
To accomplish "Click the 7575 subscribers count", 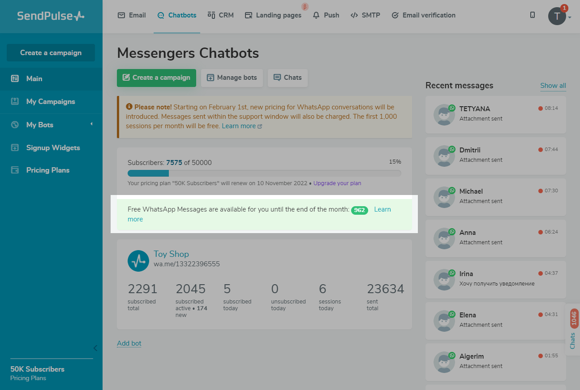I will click(174, 163).
